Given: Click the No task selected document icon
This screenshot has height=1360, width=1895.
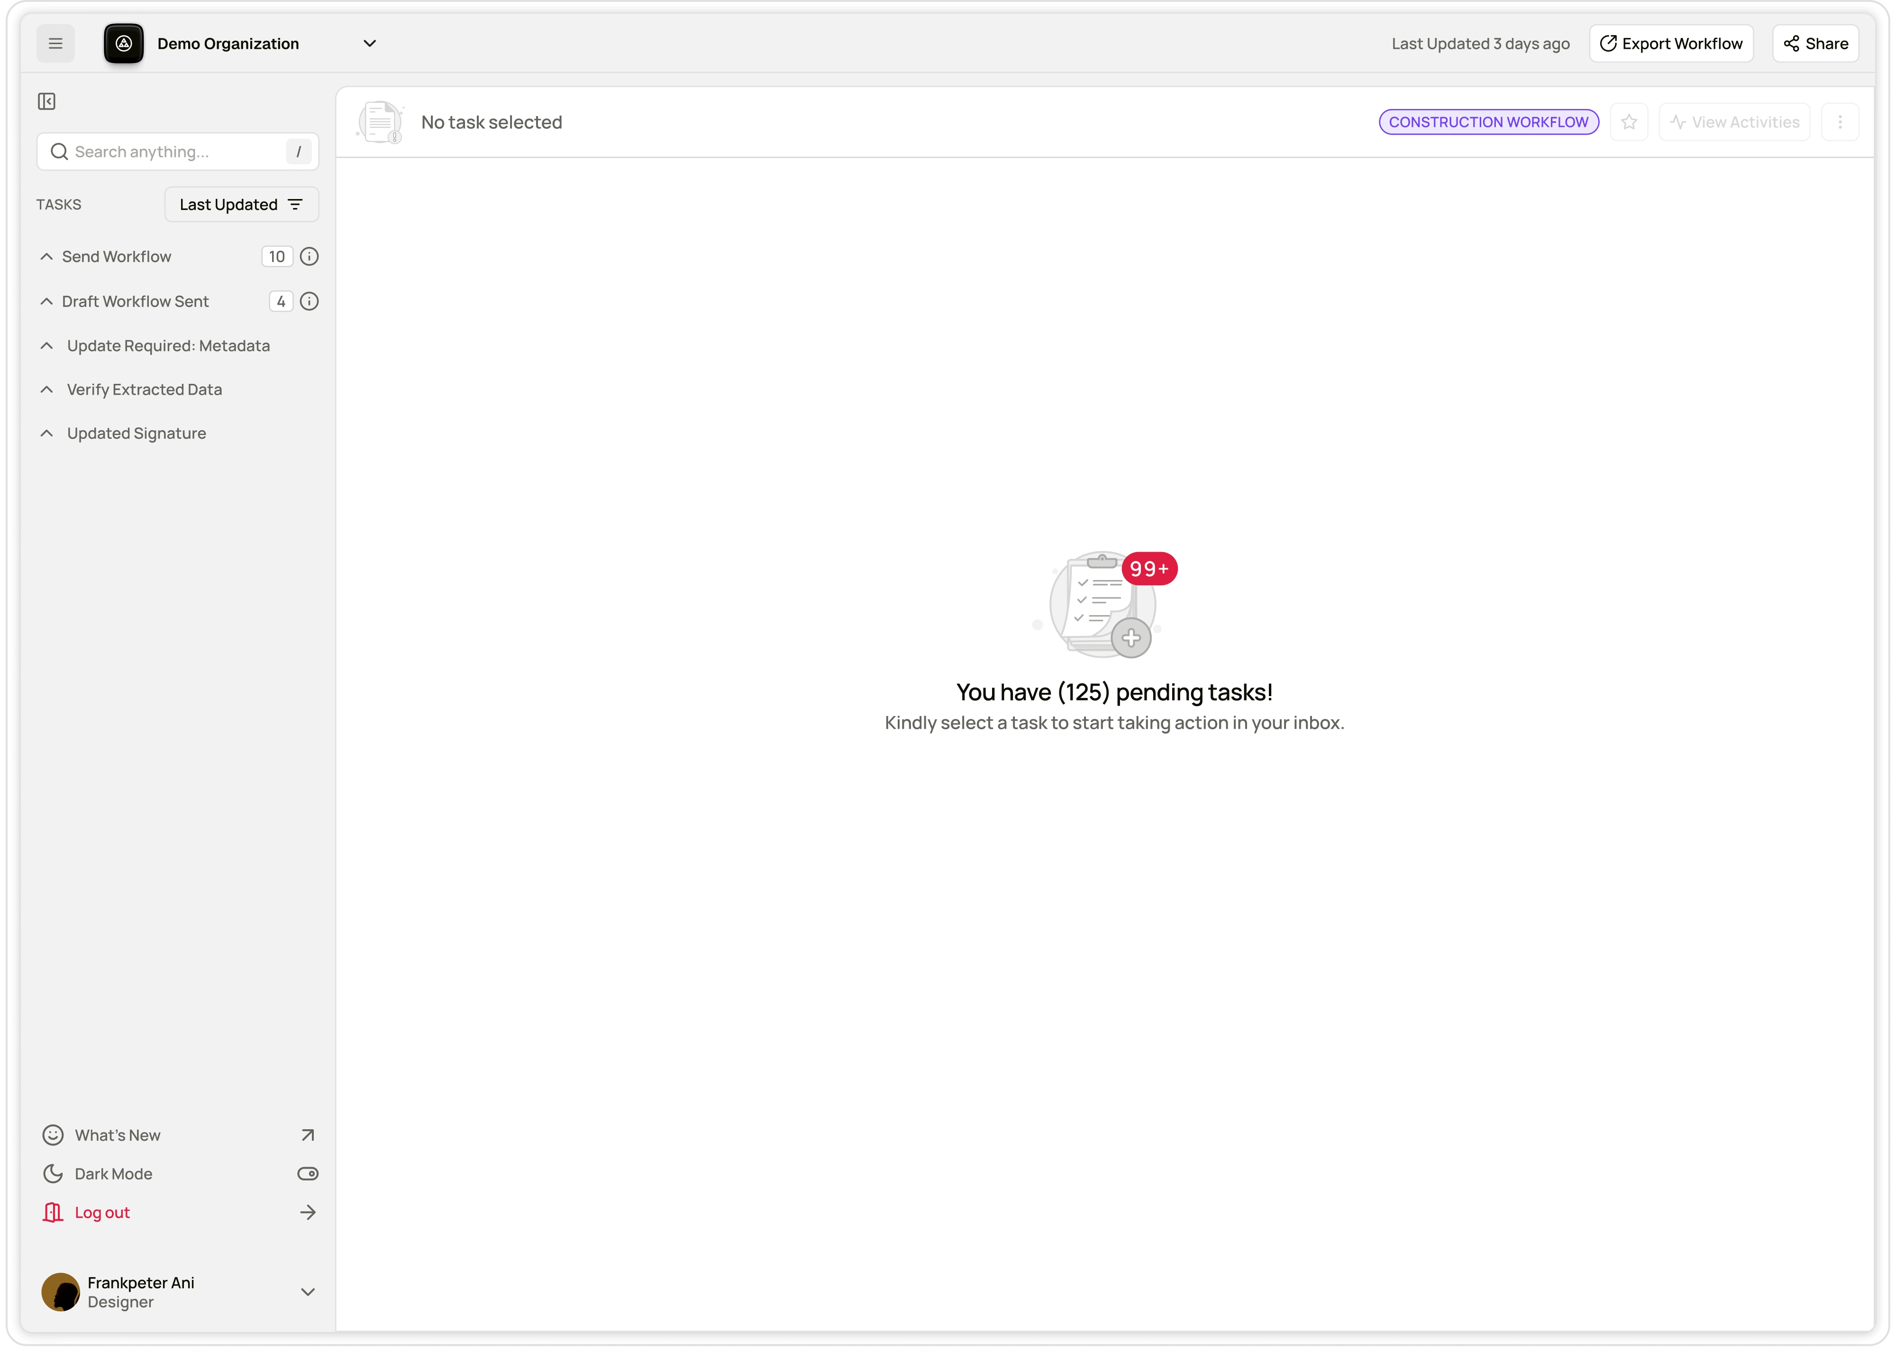Looking at the screenshot, I should 381,122.
